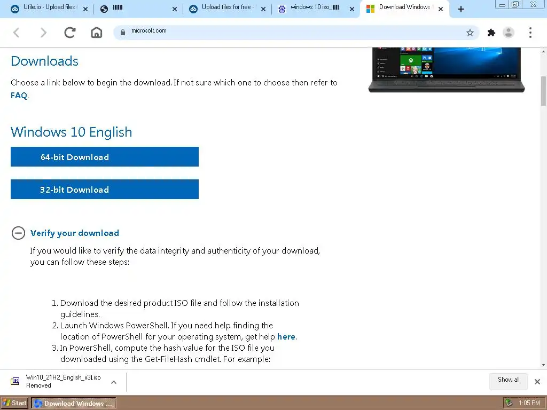Open the download item options chevron

114,382
